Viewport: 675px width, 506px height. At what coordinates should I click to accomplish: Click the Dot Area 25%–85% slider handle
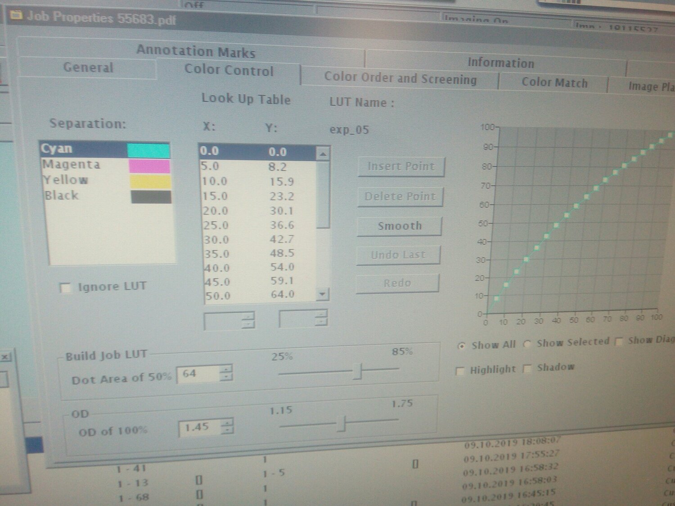coord(359,372)
